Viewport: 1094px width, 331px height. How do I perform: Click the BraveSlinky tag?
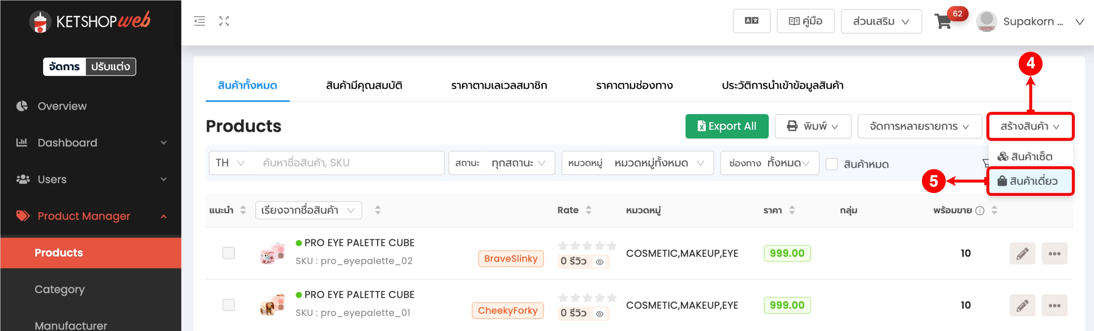coord(510,259)
